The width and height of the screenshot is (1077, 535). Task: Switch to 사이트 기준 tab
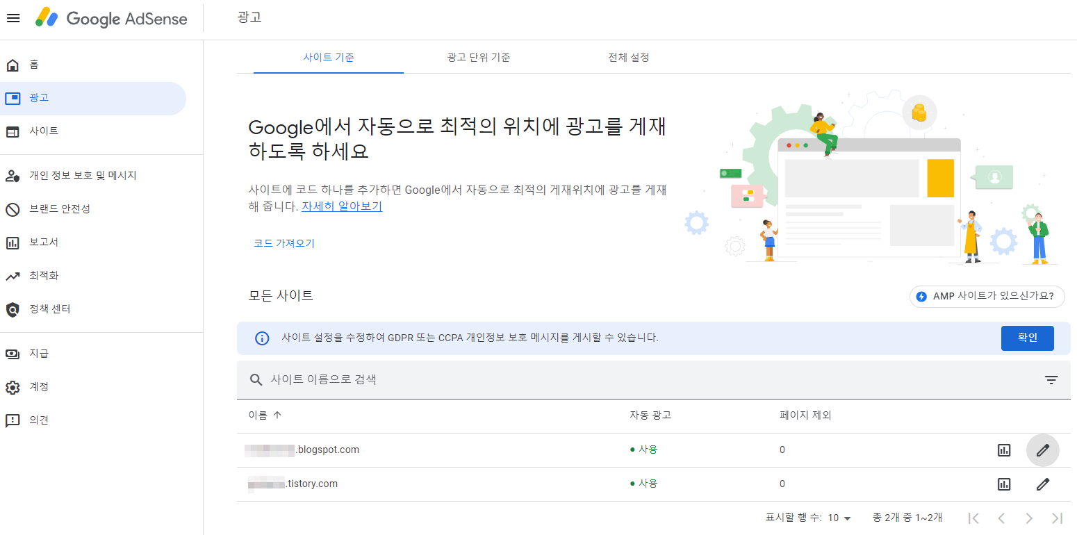click(329, 58)
